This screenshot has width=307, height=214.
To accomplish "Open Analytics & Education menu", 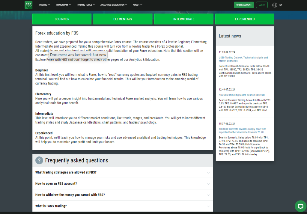I will [114, 5].
